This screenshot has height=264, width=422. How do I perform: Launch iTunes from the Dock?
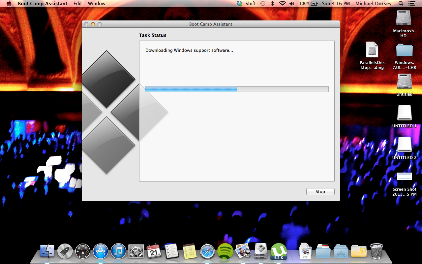[x=118, y=251]
